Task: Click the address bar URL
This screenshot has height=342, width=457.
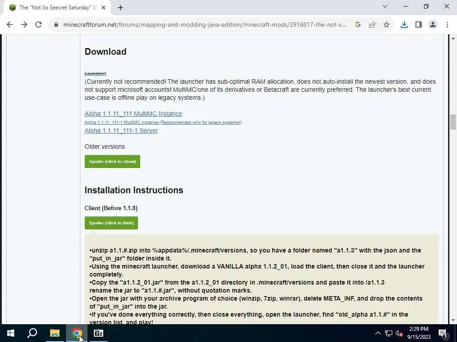Action: [204, 25]
